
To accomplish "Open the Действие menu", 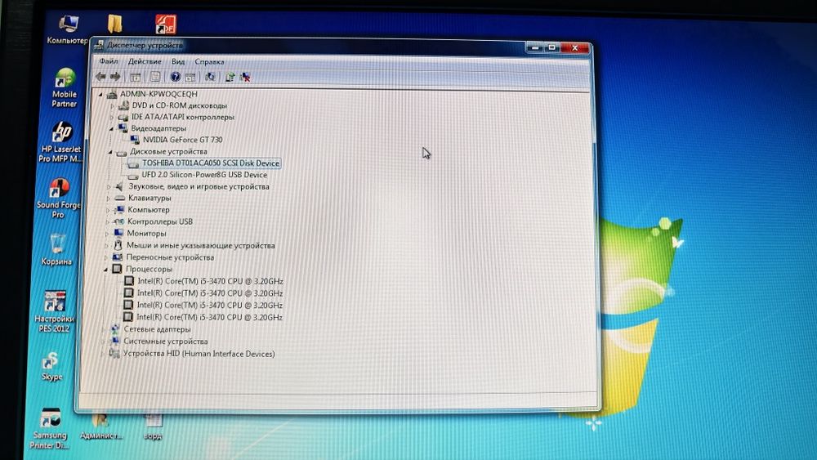I will click(145, 61).
